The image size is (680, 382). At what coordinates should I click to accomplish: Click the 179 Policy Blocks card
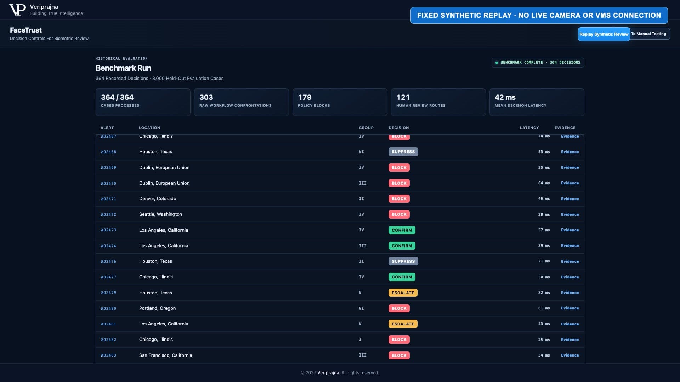point(340,102)
